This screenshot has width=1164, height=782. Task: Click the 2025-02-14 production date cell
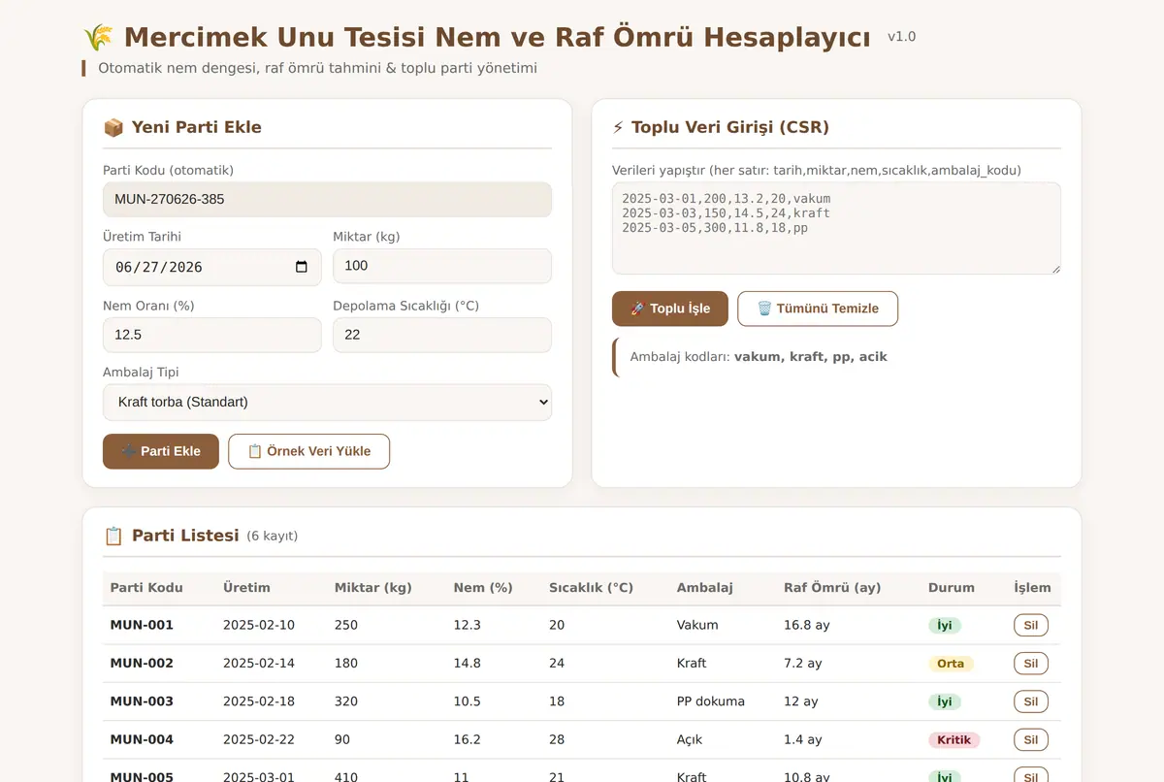[x=259, y=664]
